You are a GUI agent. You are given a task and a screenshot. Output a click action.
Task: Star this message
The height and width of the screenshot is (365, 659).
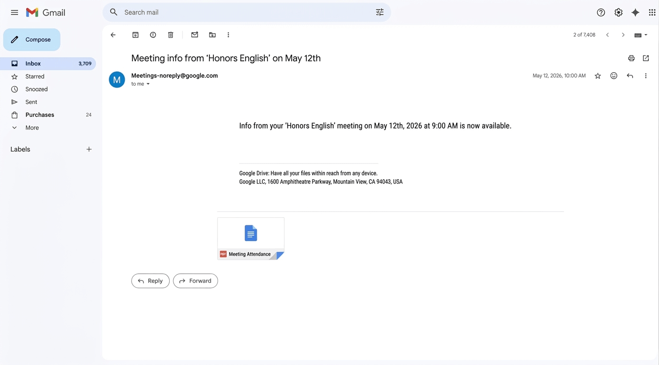tap(598, 76)
